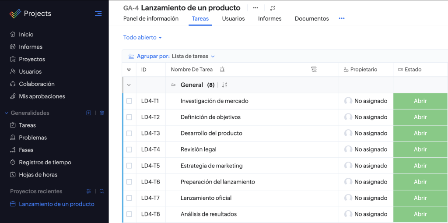Click the Inicio home icon
This screenshot has height=223, width=448.
pos(13,34)
